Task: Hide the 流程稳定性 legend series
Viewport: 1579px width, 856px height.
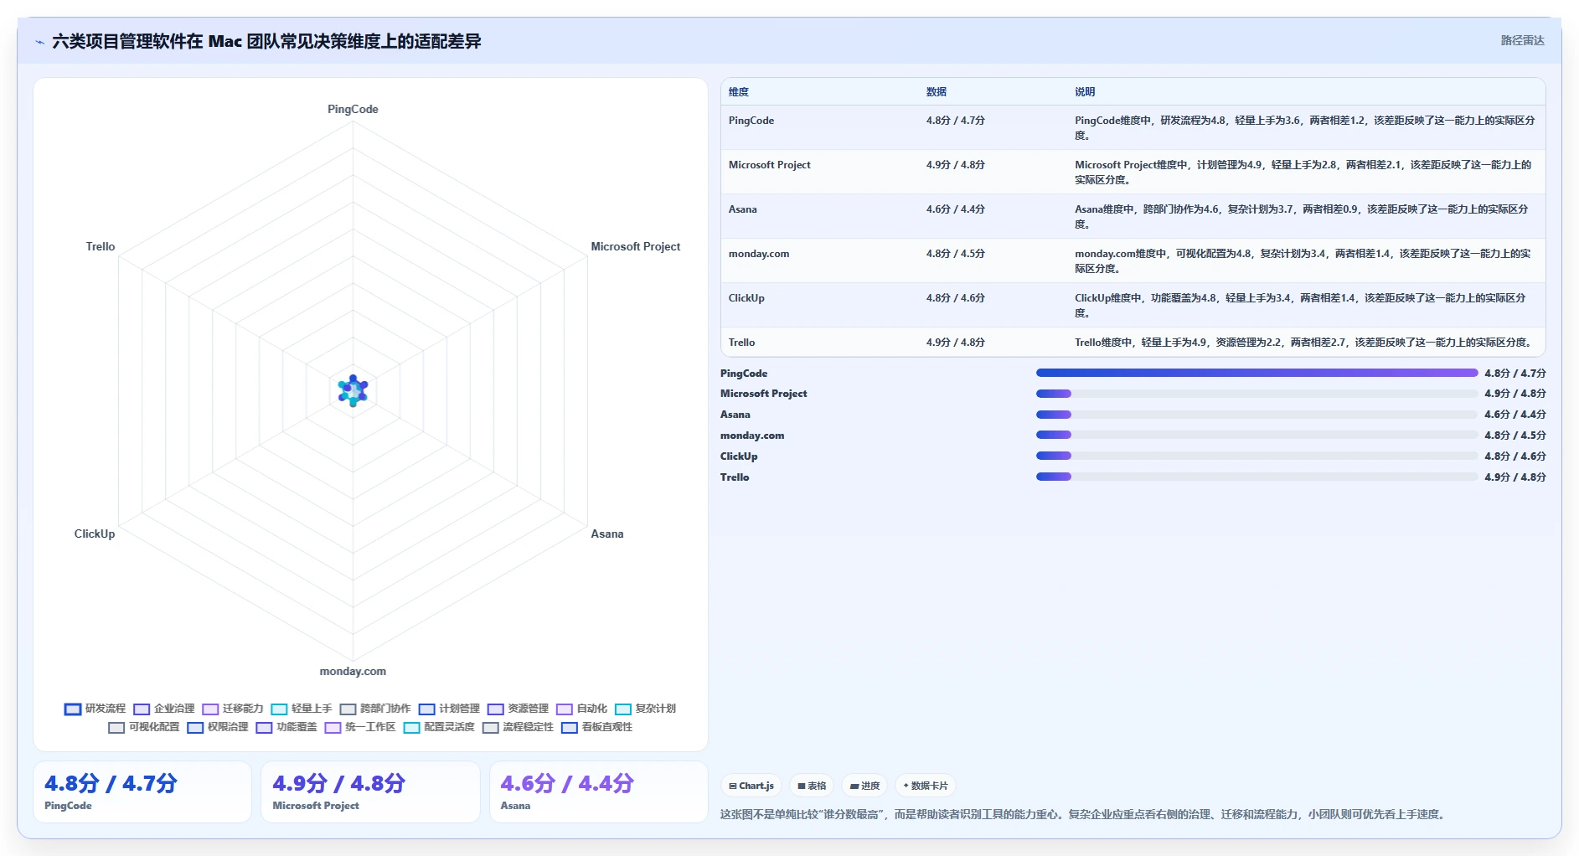Action: [518, 727]
